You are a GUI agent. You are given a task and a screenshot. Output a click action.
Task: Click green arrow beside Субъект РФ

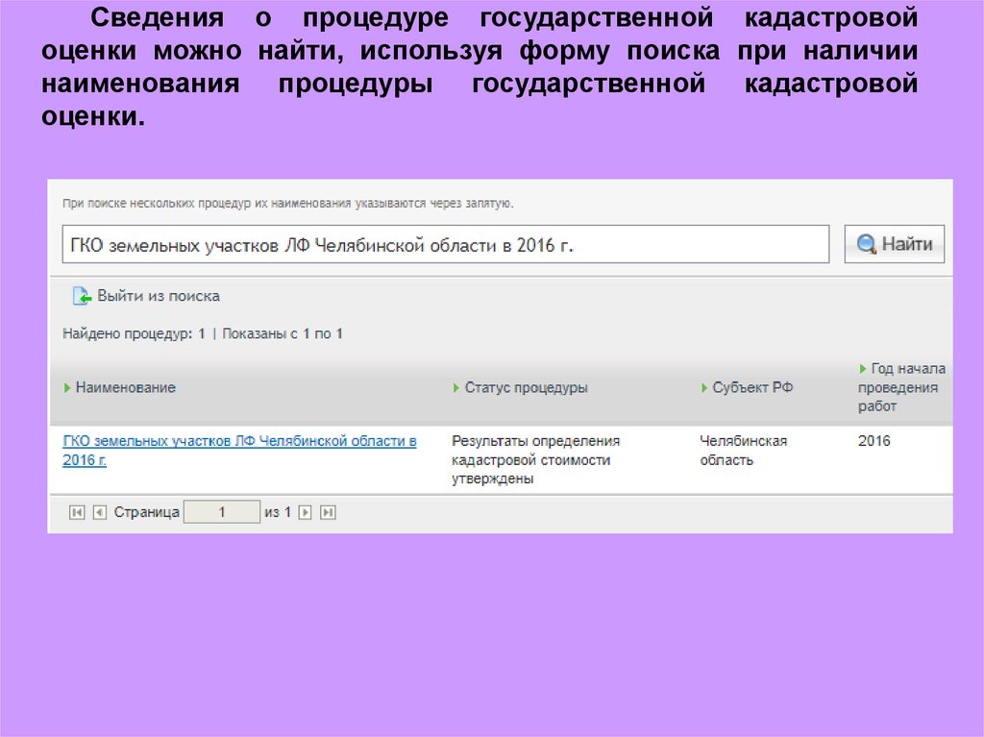pyautogui.click(x=704, y=388)
